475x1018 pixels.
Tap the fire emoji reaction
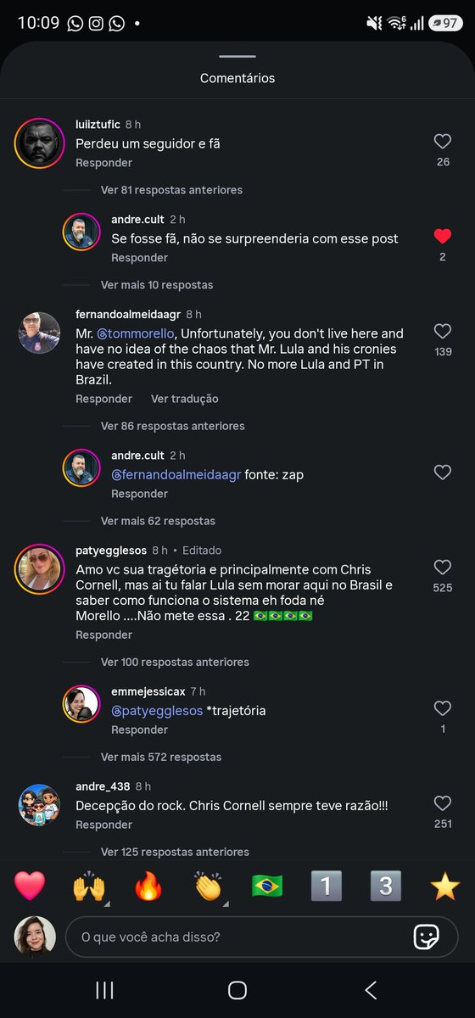coord(148,886)
